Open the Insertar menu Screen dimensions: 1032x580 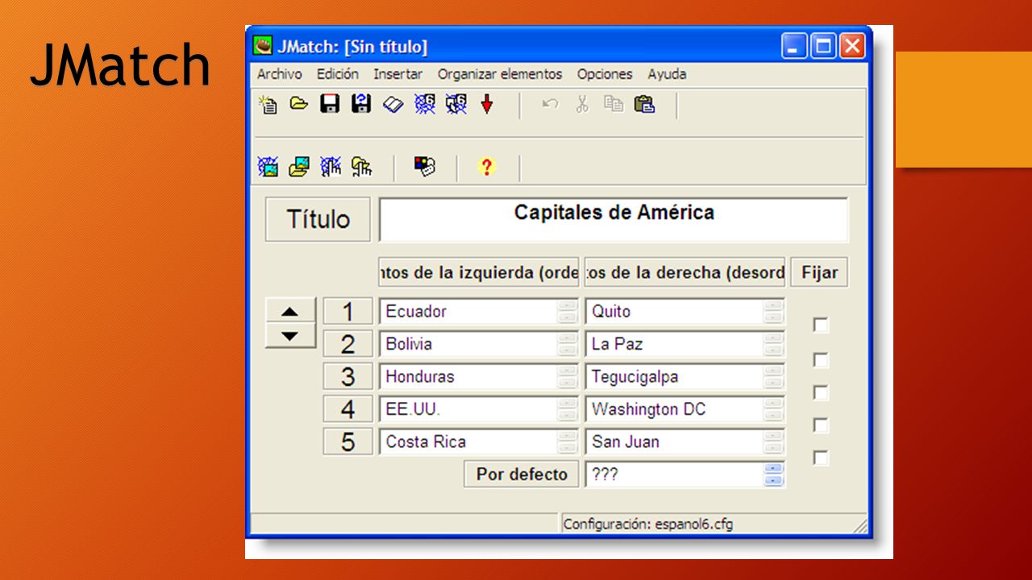tap(397, 74)
